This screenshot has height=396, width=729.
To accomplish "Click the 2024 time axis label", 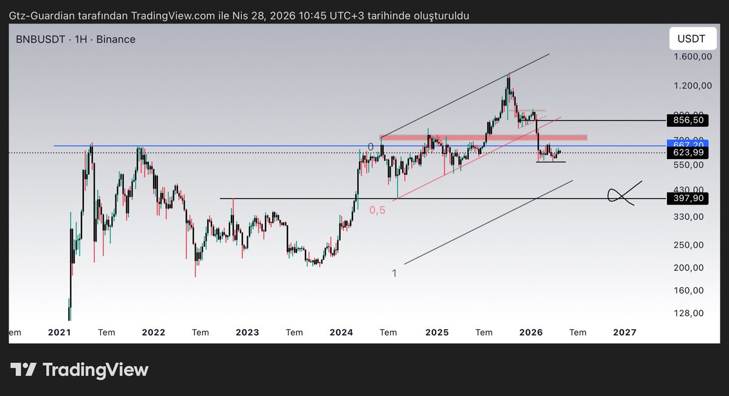I will [341, 332].
